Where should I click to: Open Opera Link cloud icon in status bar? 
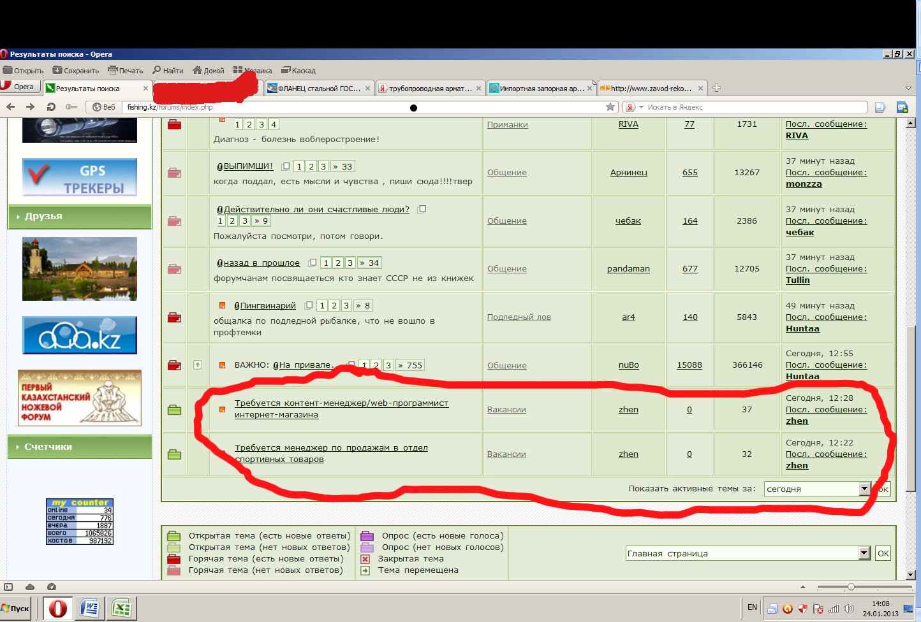(30, 587)
